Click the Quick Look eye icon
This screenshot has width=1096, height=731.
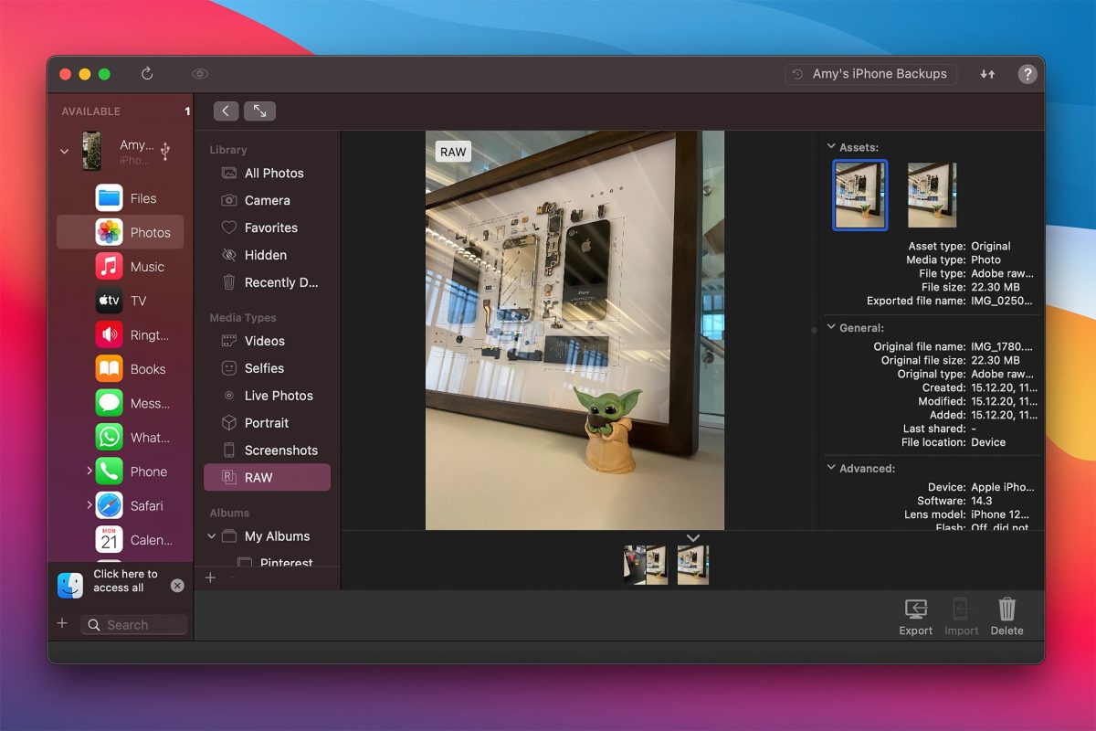[x=199, y=74]
